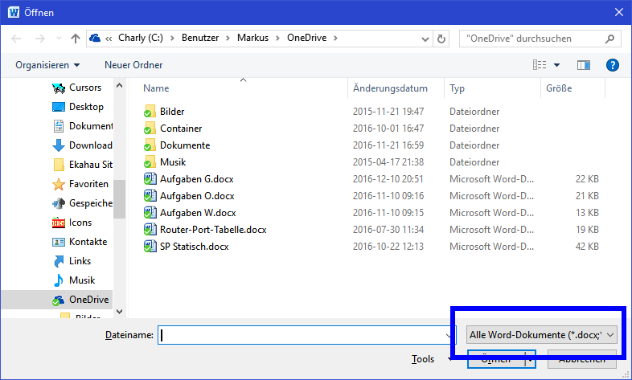
Task: Go up one folder level arrow
Action: click(76, 39)
